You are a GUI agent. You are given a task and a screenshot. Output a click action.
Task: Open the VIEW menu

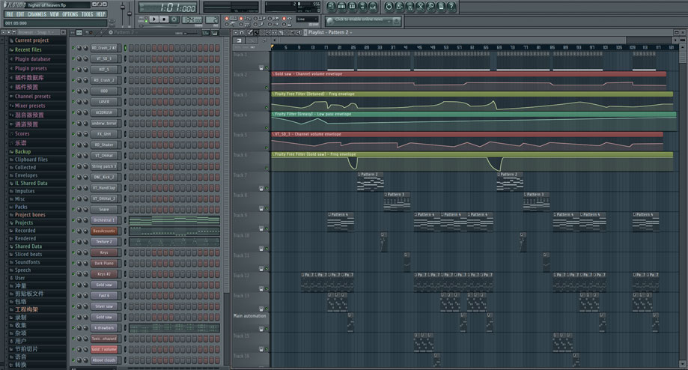coord(55,14)
